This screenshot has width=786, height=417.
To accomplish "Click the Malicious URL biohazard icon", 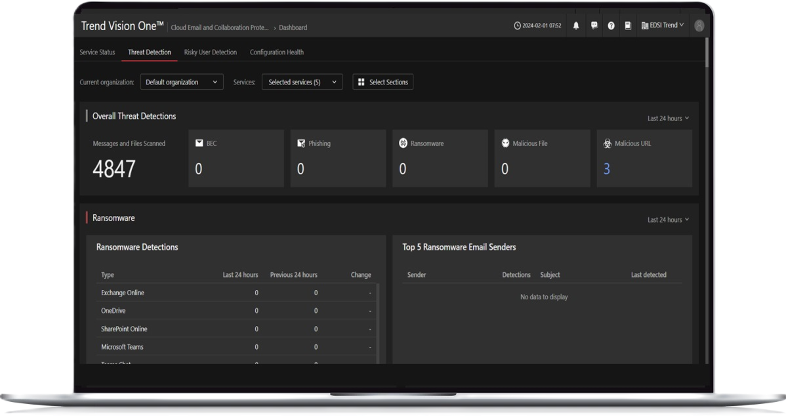I will [x=608, y=143].
